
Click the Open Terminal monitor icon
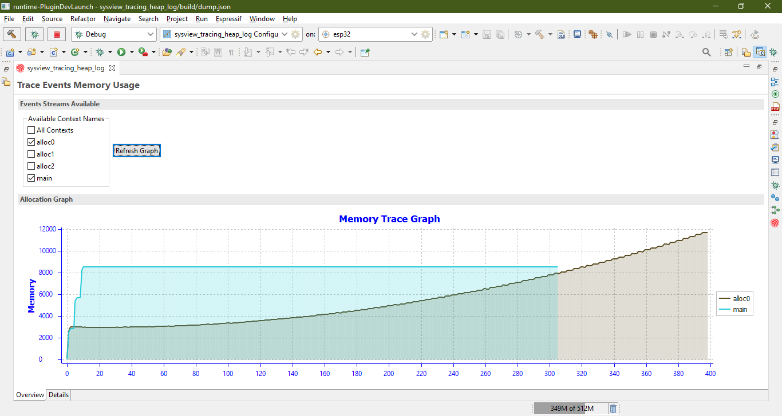(577, 34)
